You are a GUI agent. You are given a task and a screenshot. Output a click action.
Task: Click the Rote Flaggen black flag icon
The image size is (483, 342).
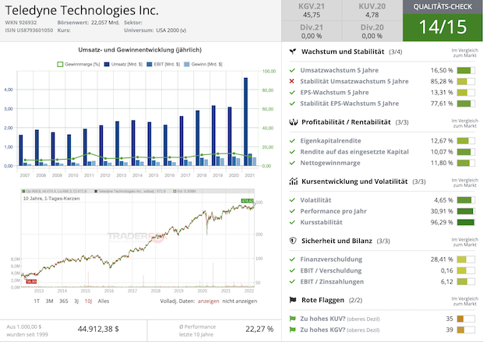[293, 300]
